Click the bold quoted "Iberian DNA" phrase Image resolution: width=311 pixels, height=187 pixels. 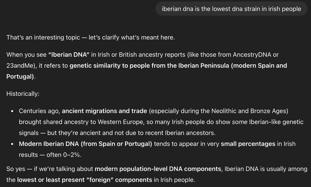click(69, 55)
